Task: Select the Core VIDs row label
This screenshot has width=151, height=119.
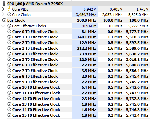Action: tap(20, 9)
